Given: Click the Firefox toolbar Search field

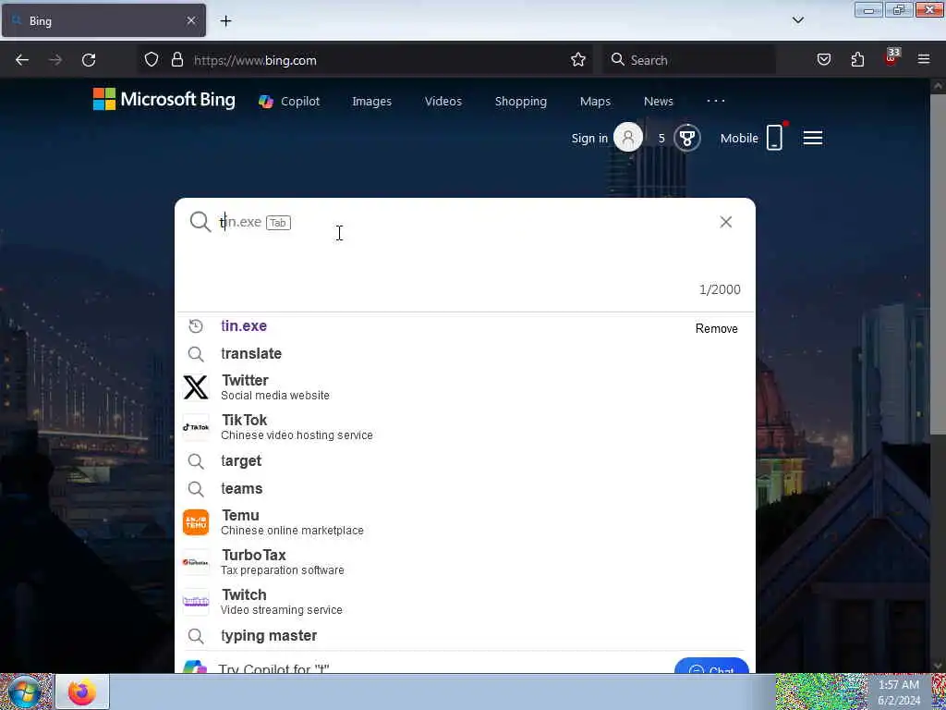Looking at the screenshot, I should tap(689, 60).
